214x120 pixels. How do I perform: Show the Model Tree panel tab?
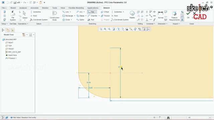[3, 30]
